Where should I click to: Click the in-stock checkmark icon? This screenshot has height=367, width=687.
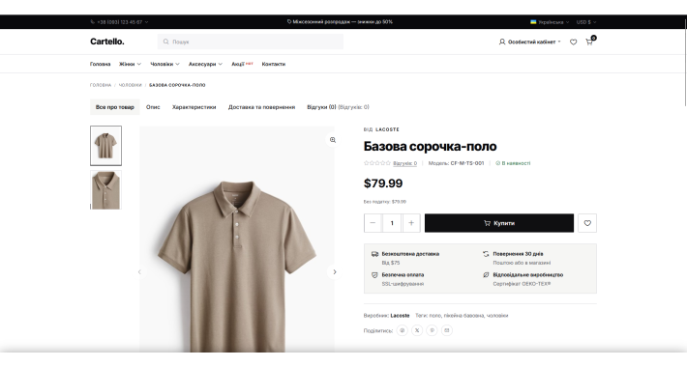pyautogui.click(x=497, y=163)
